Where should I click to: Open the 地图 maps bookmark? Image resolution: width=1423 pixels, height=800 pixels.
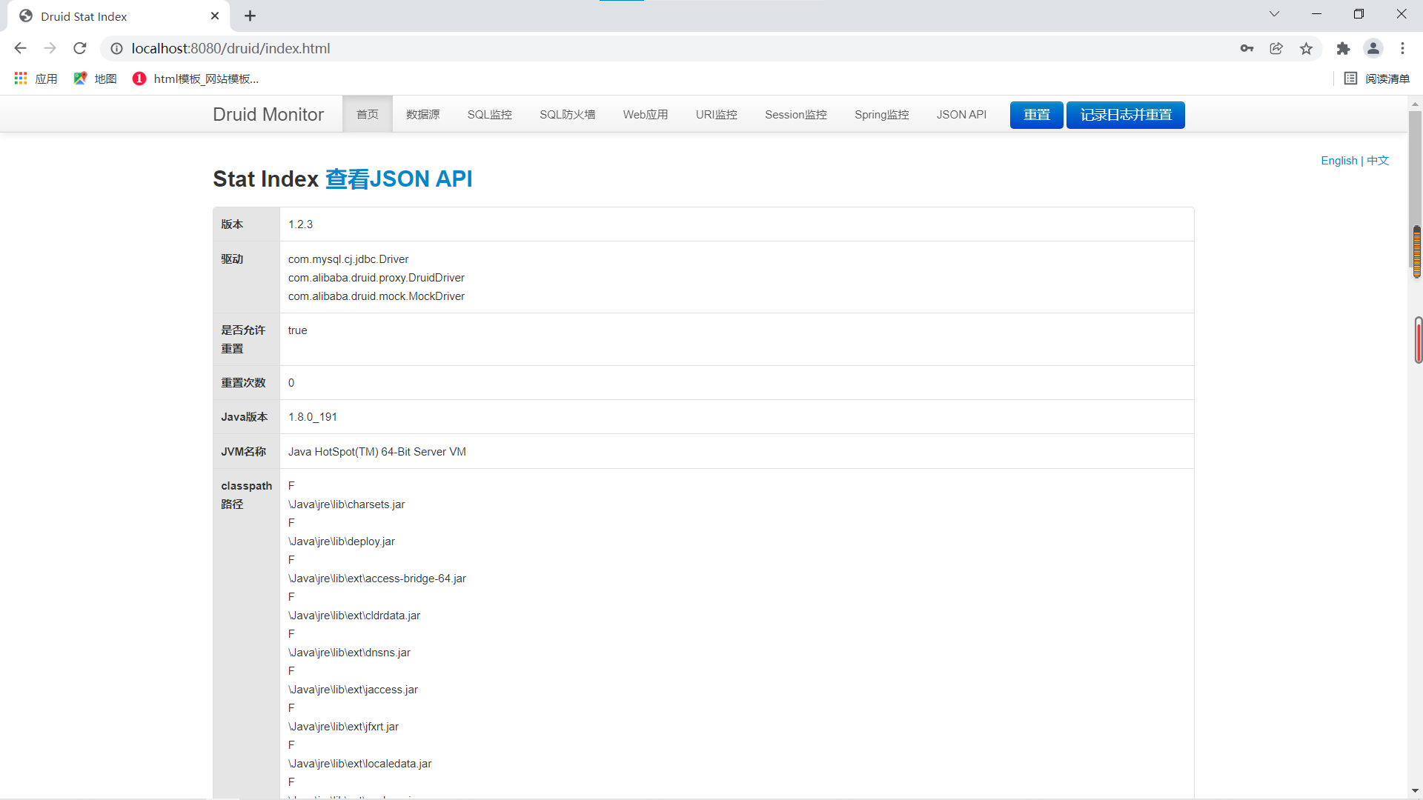click(x=95, y=79)
